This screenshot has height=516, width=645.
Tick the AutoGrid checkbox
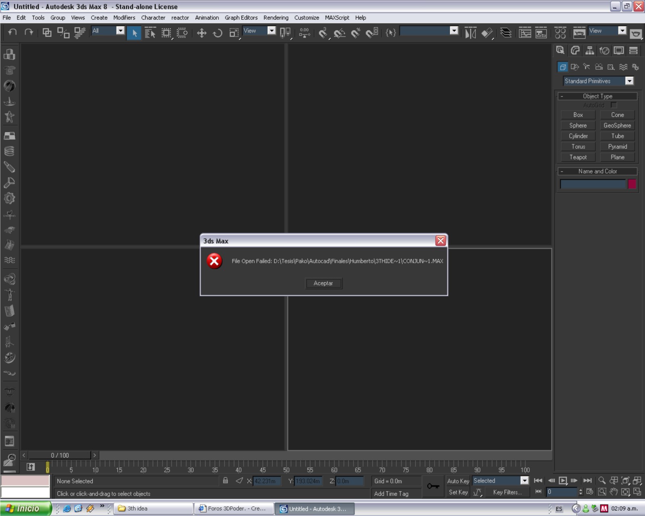[614, 105]
